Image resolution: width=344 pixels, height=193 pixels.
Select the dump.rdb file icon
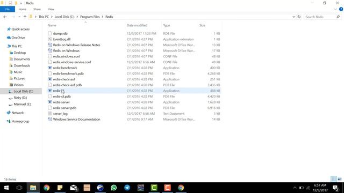(50, 33)
